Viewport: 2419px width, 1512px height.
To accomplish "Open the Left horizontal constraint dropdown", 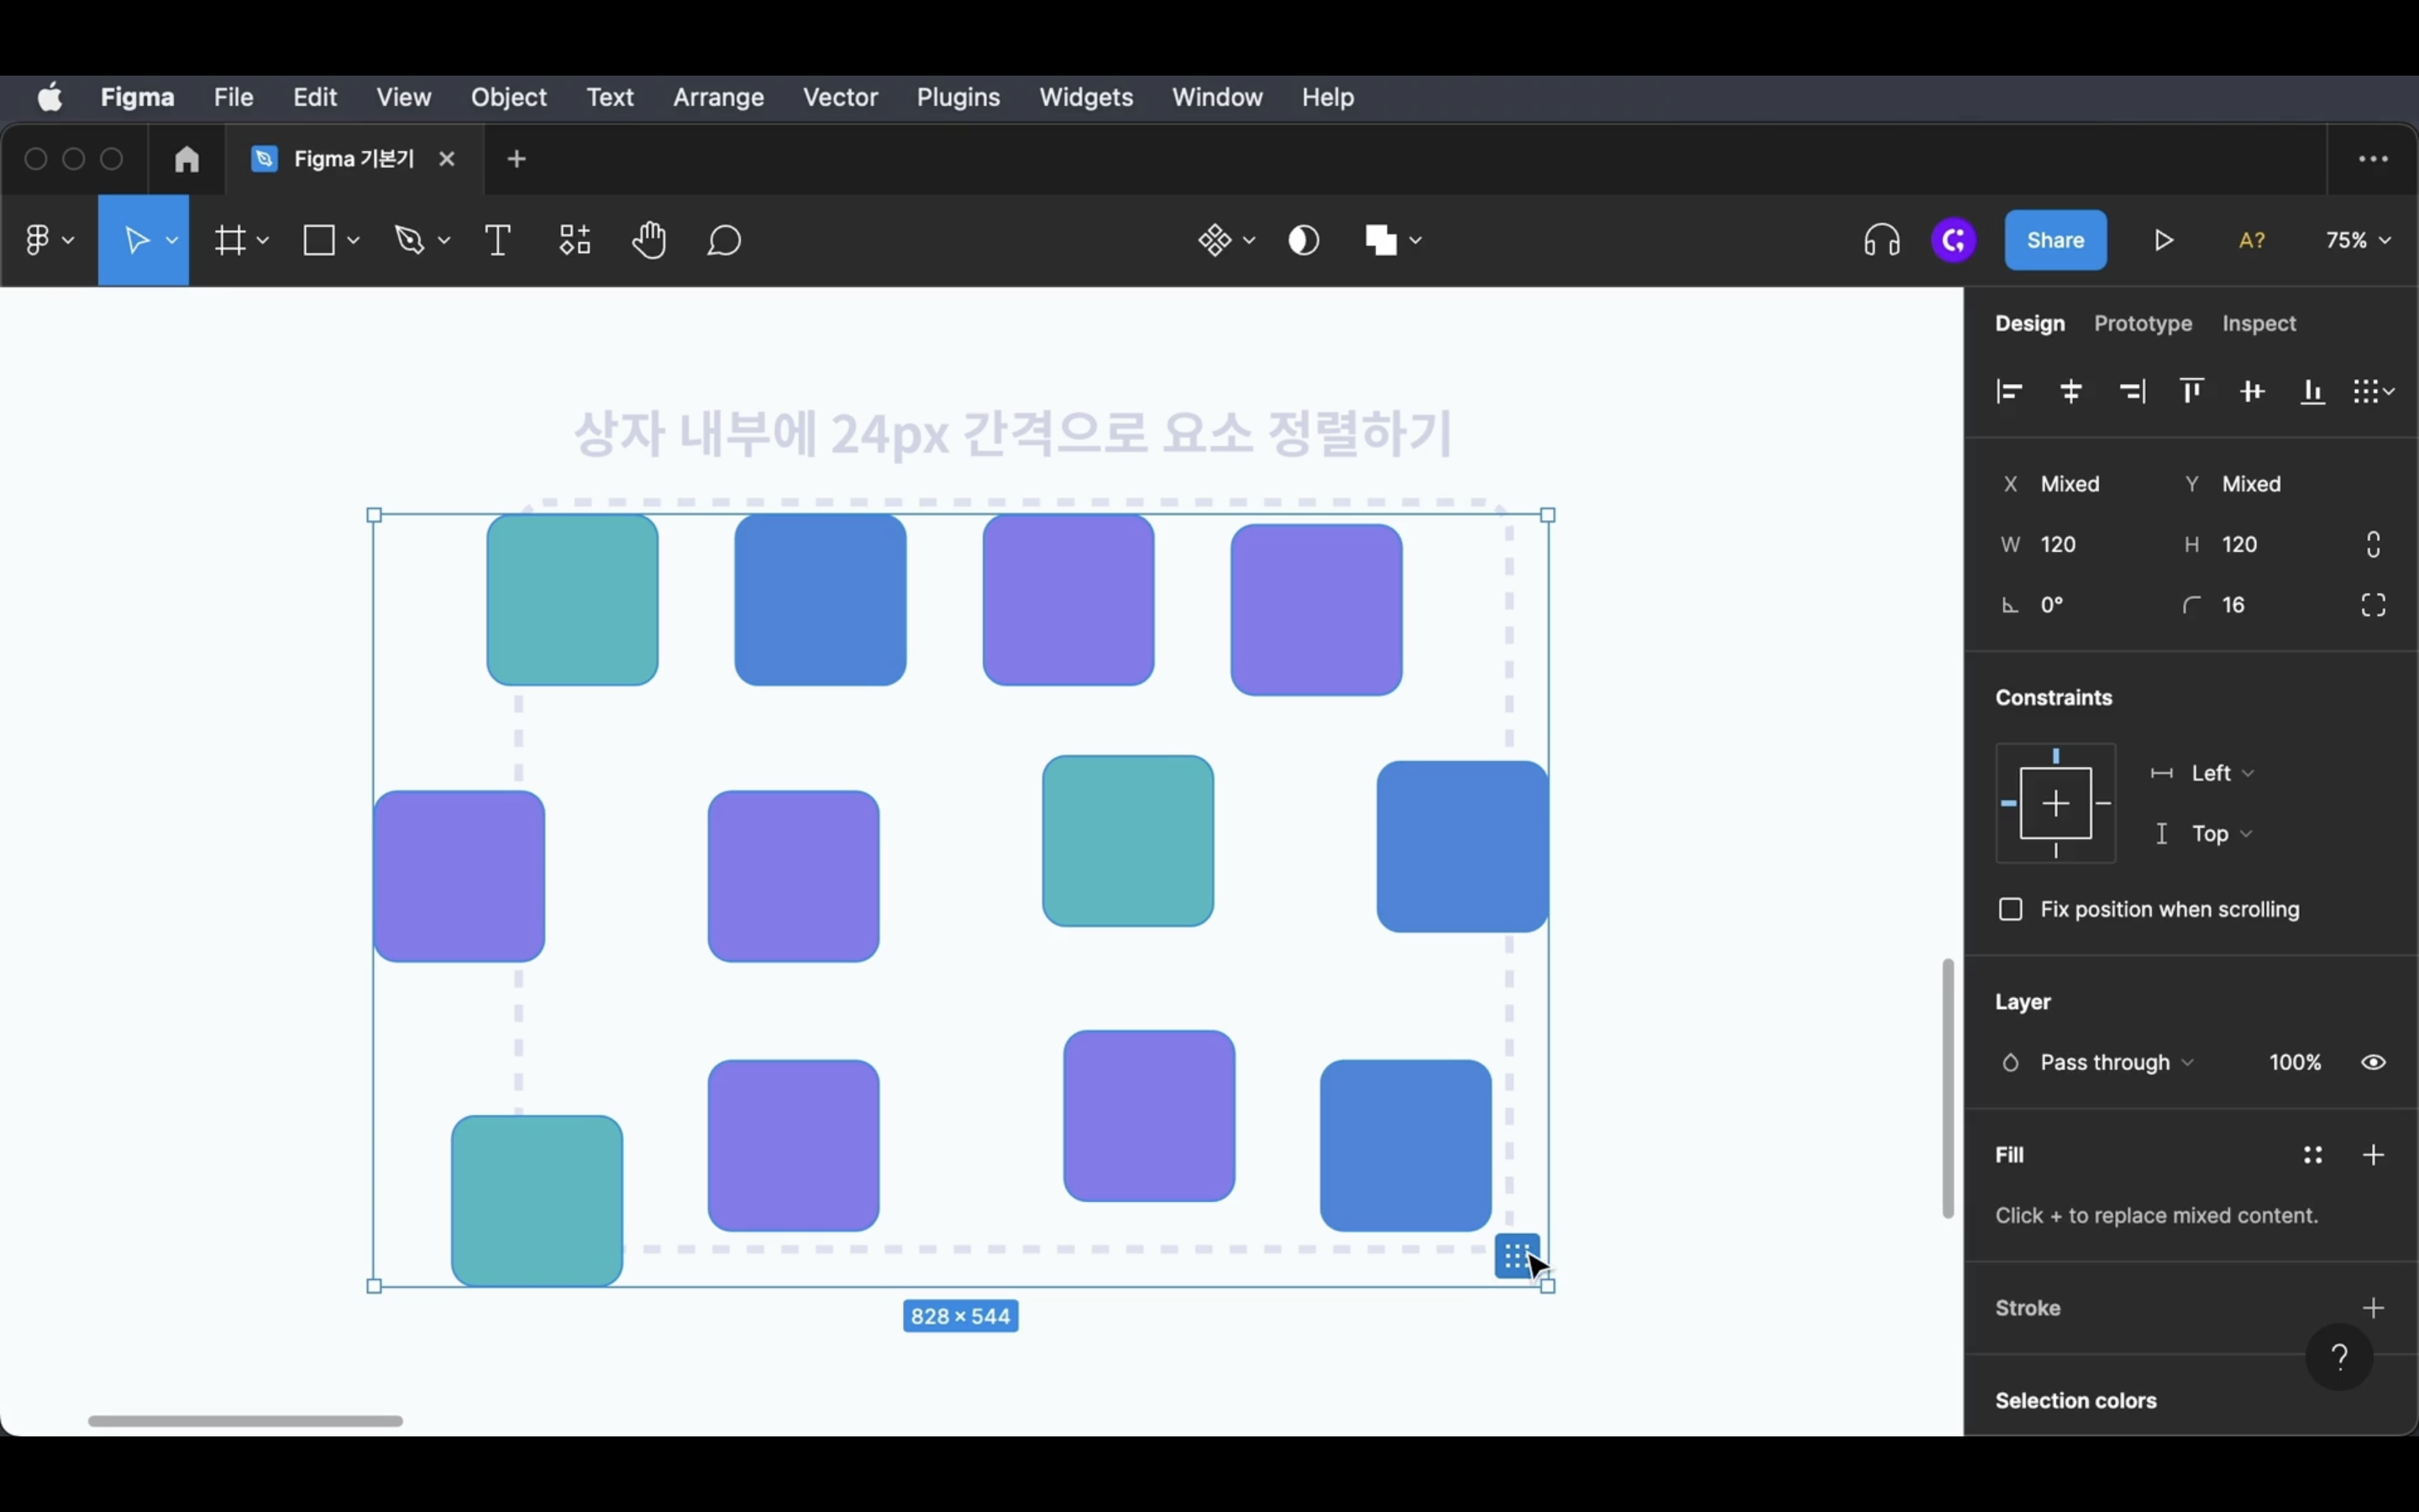I will (2221, 773).
